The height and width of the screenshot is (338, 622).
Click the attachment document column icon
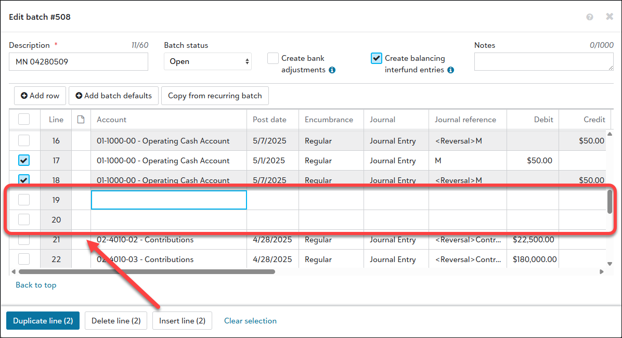(x=81, y=120)
